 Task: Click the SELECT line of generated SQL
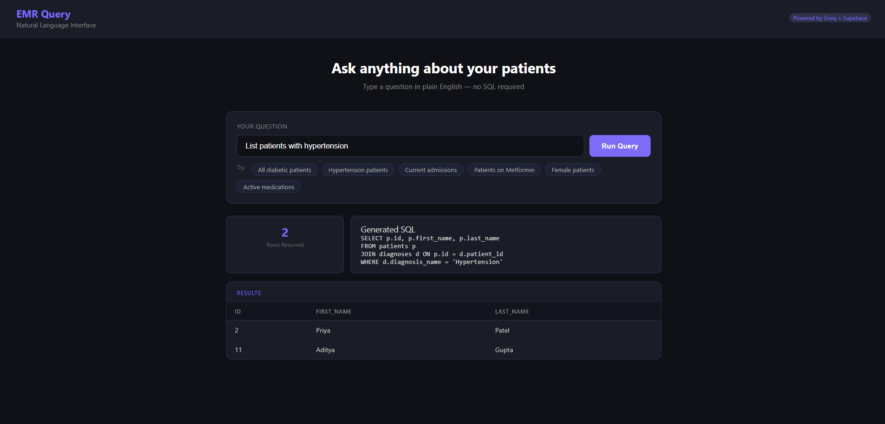430,238
